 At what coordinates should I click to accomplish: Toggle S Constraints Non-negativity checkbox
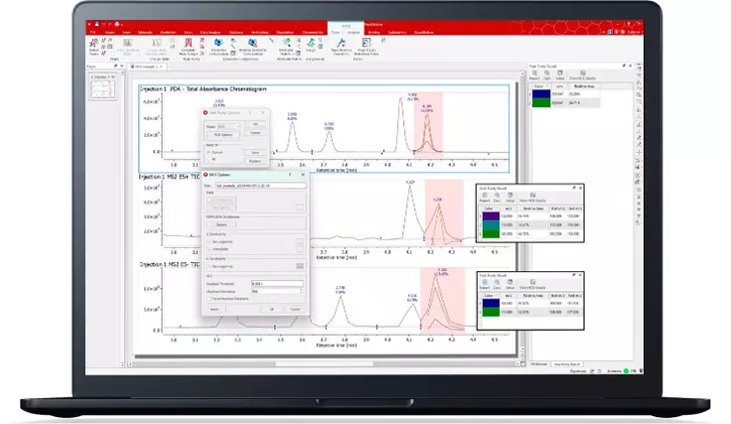(x=209, y=266)
